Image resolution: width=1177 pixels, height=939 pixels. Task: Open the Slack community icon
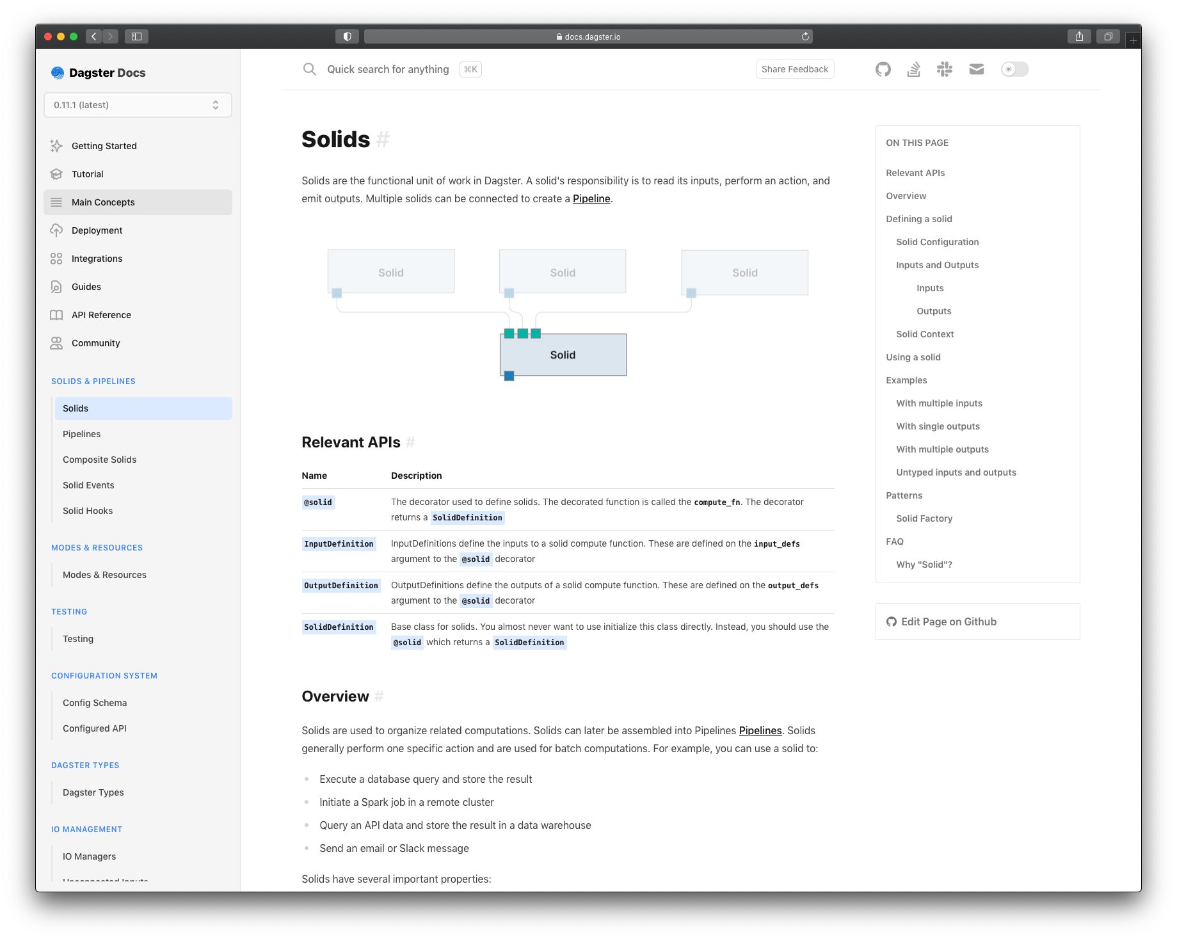click(x=945, y=69)
